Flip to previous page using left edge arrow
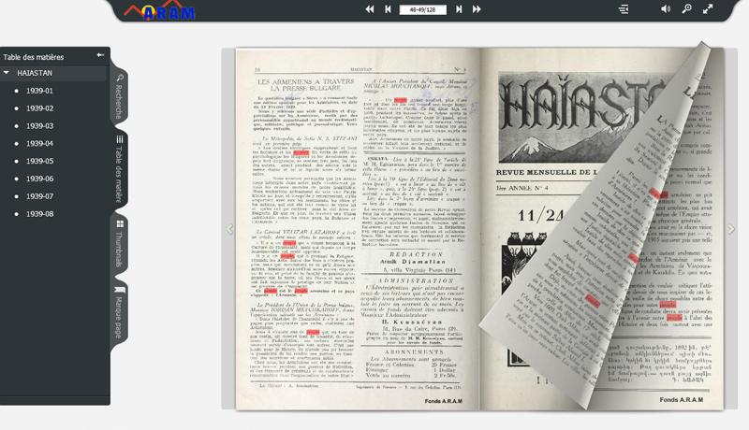Screen dimensions: 749x430 click(228, 229)
